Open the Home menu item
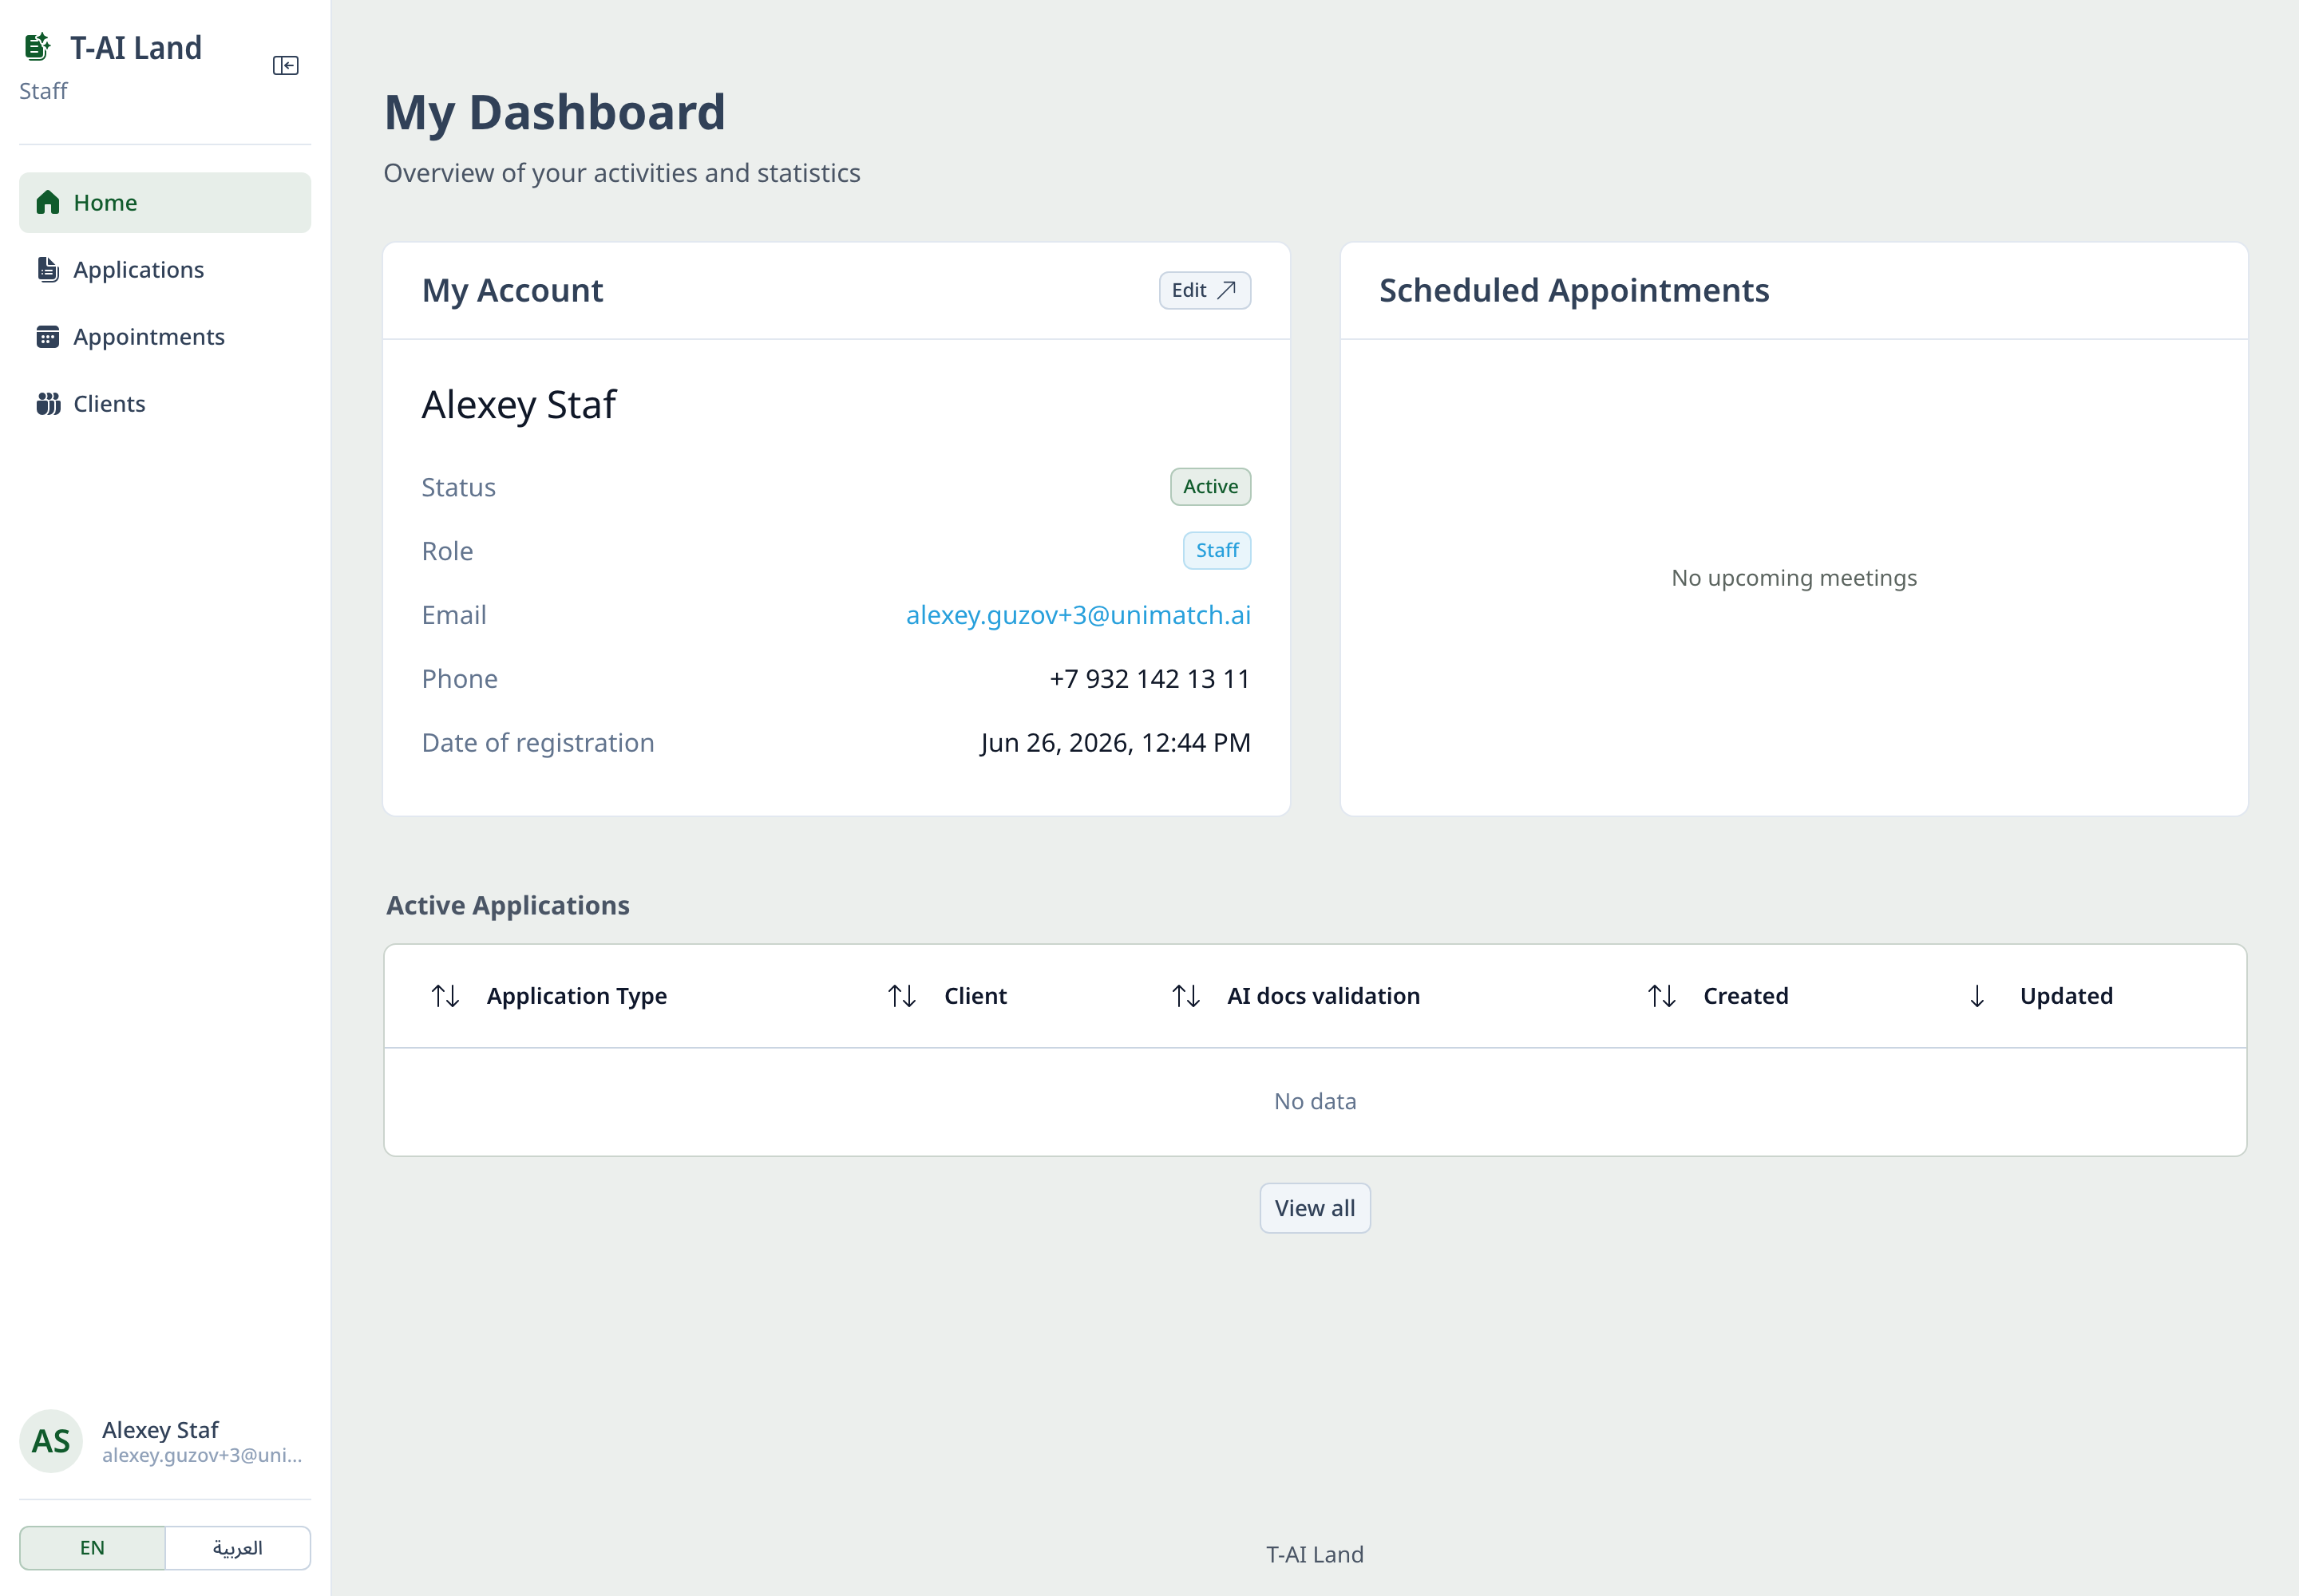 (x=165, y=203)
